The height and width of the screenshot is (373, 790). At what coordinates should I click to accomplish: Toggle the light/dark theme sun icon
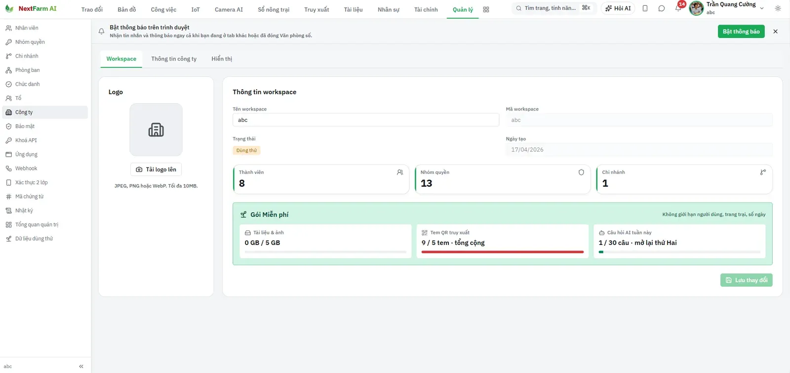[778, 8]
